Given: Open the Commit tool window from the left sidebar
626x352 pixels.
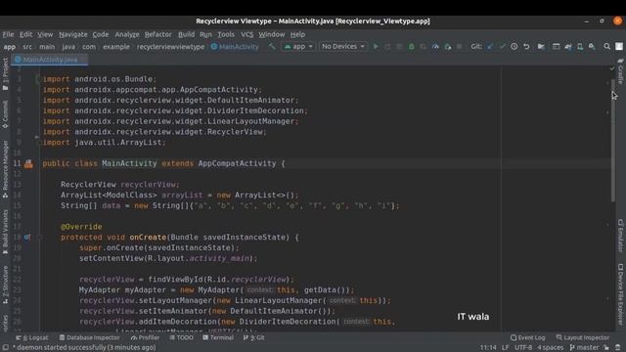Looking at the screenshot, I should coord(5,114).
